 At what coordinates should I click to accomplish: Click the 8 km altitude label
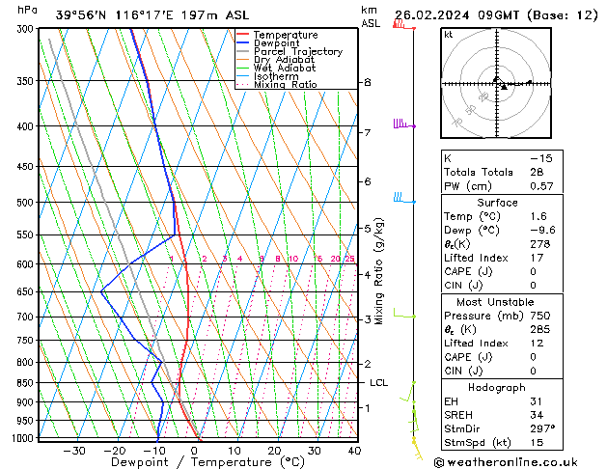coord(368,82)
